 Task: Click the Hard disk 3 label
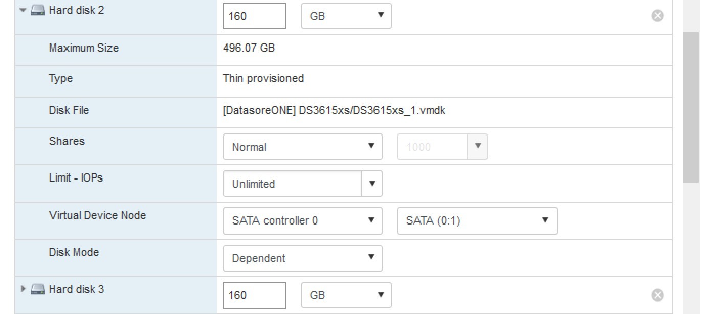[77, 289]
